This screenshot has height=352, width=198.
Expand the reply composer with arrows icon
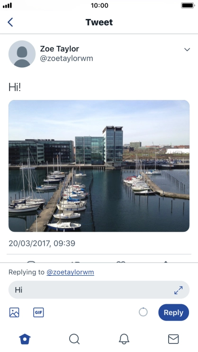pyautogui.click(x=179, y=290)
